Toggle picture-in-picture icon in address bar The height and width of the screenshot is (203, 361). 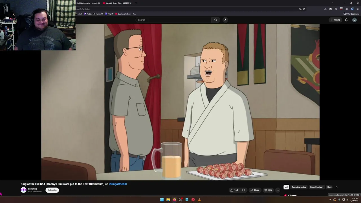(x=300, y=9)
